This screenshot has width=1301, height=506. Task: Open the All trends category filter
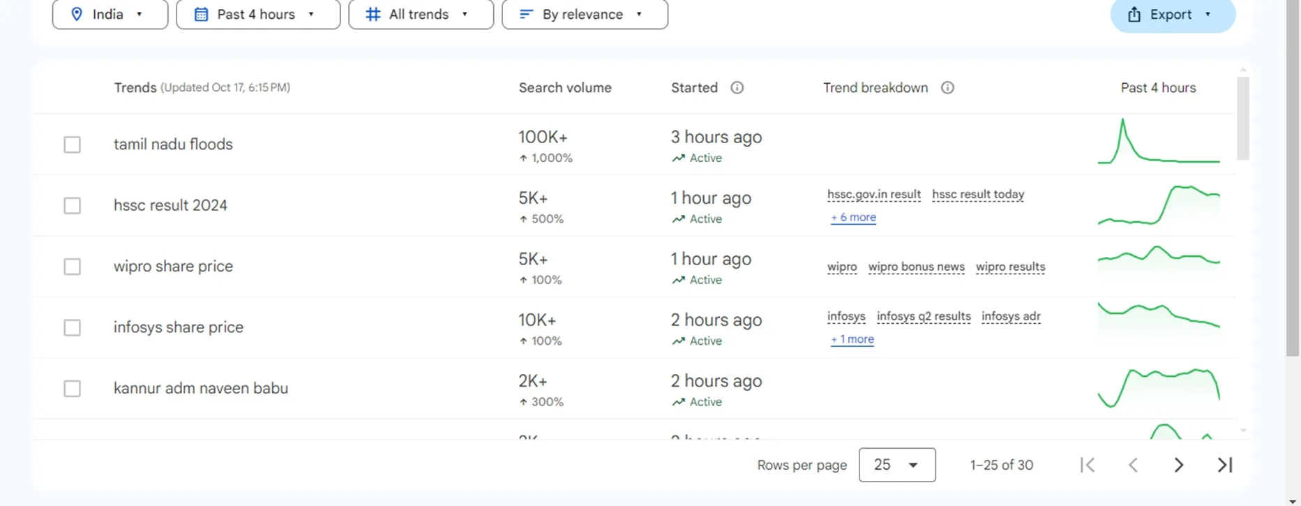tap(421, 14)
